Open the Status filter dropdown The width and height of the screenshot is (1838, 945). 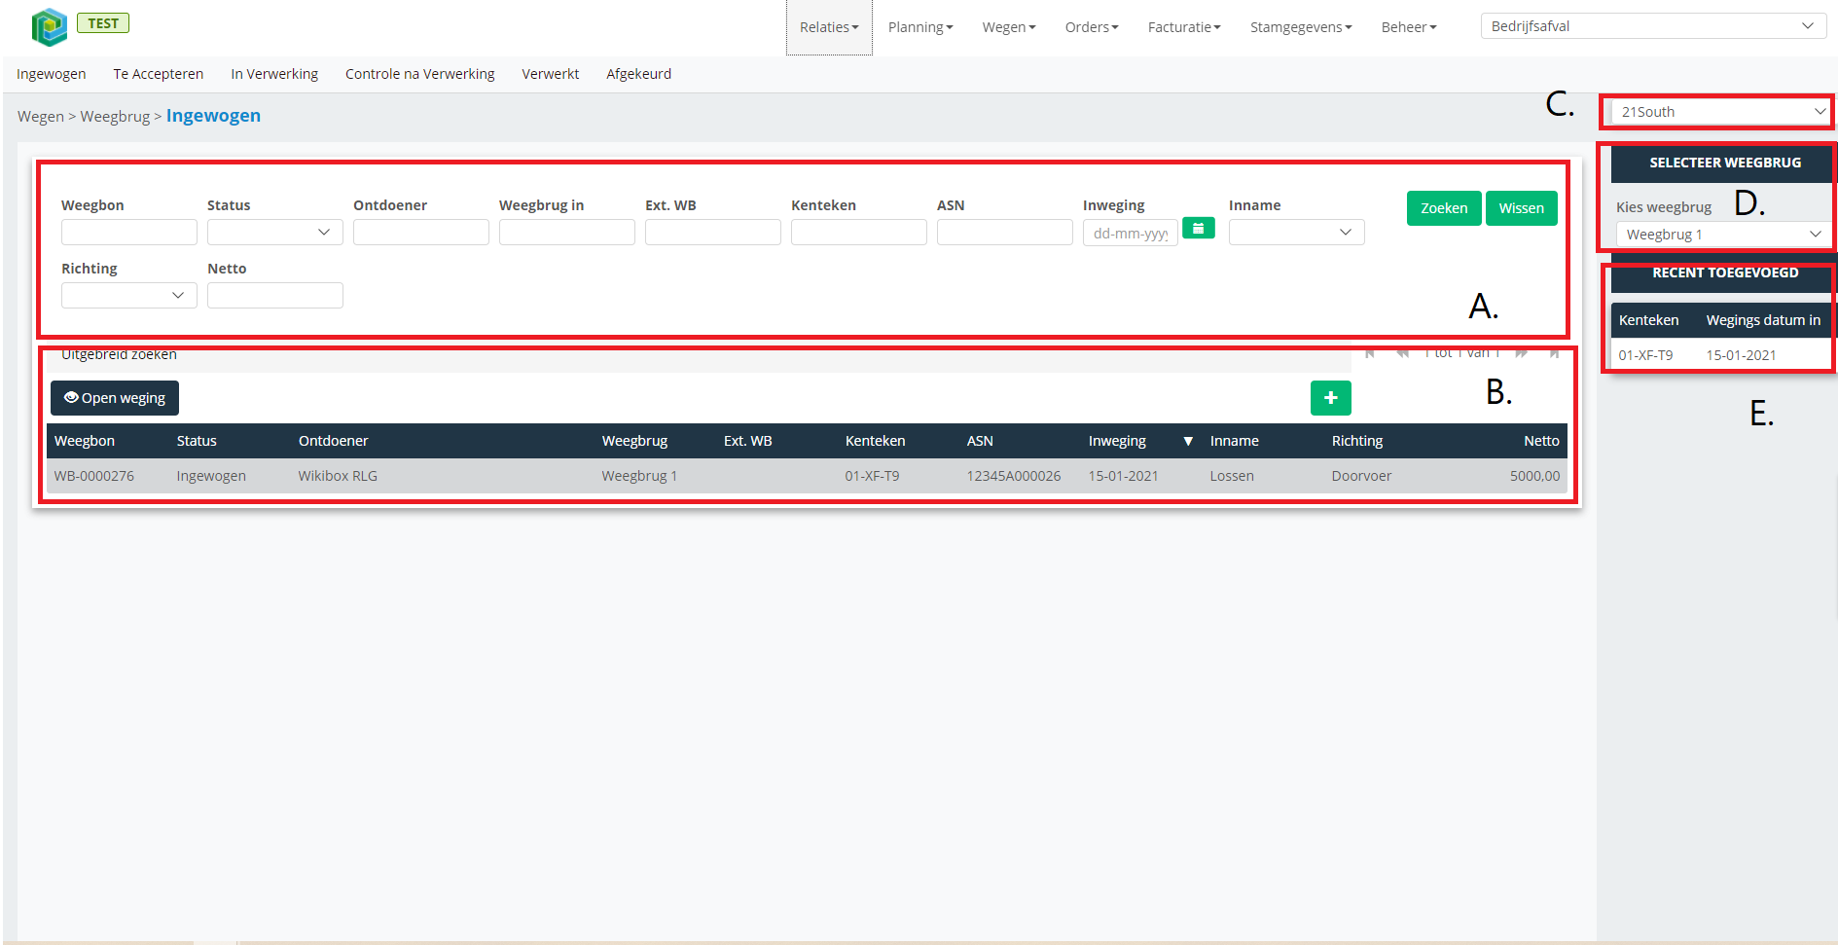[275, 232]
